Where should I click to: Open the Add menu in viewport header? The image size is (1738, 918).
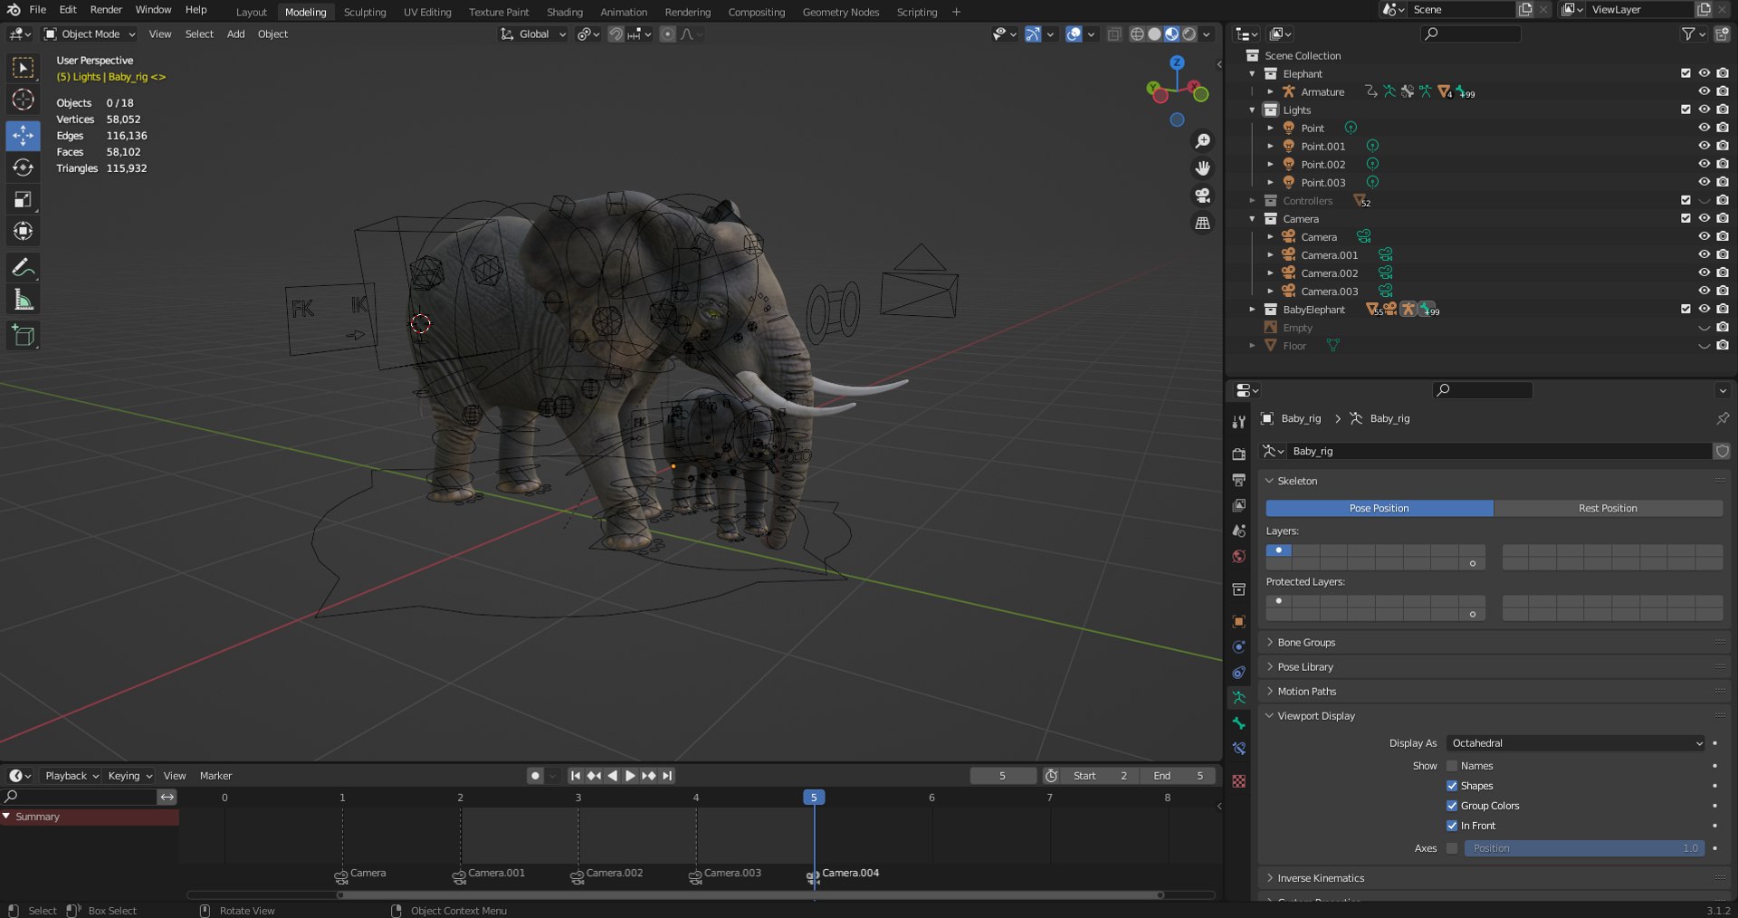tap(235, 34)
